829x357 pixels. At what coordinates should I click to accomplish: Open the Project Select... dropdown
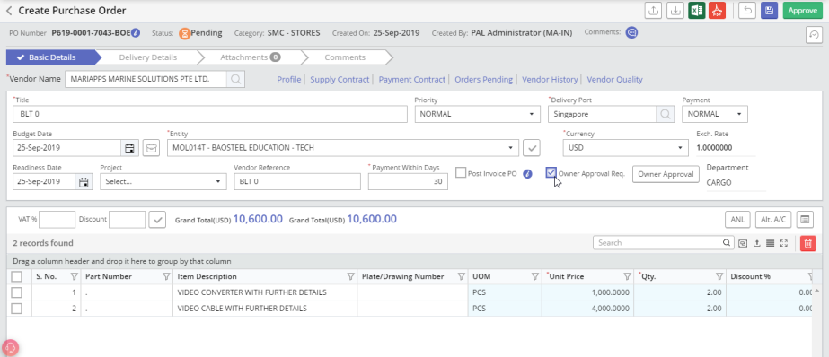pos(163,182)
